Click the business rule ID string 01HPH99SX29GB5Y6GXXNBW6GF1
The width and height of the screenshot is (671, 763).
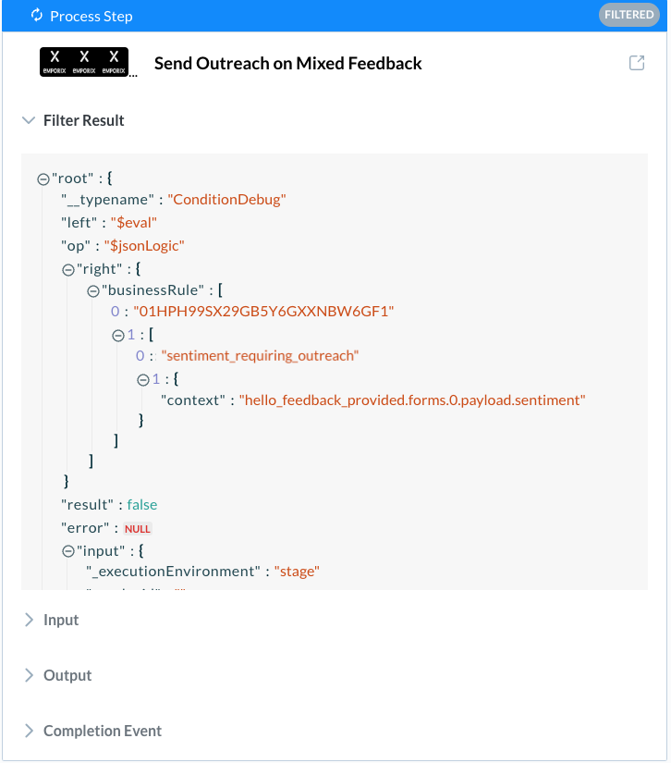[263, 312]
